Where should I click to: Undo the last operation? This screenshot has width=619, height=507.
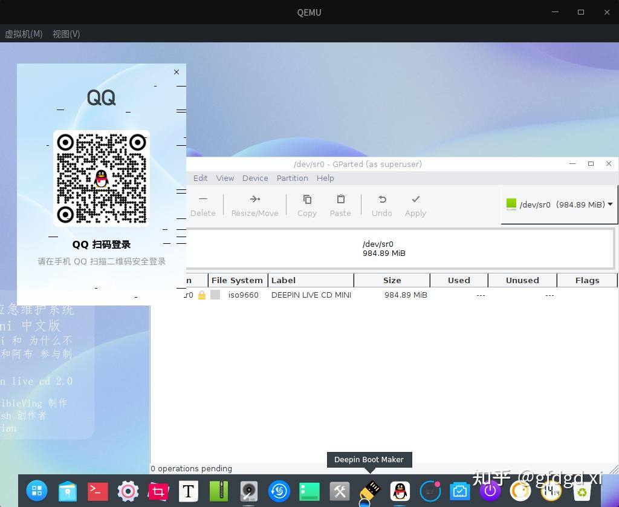[x=381, y=206]
